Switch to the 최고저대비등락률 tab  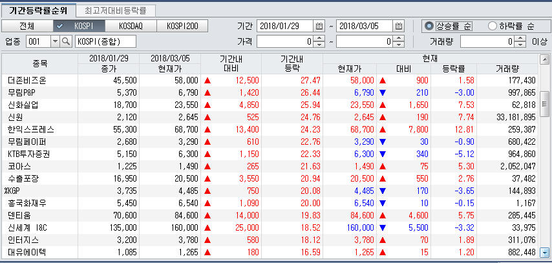[x=115, y=11]
